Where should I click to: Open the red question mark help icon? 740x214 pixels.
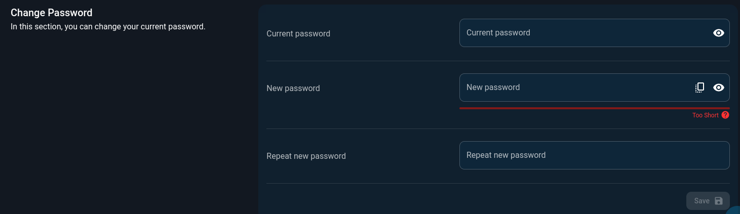point(725,115)
